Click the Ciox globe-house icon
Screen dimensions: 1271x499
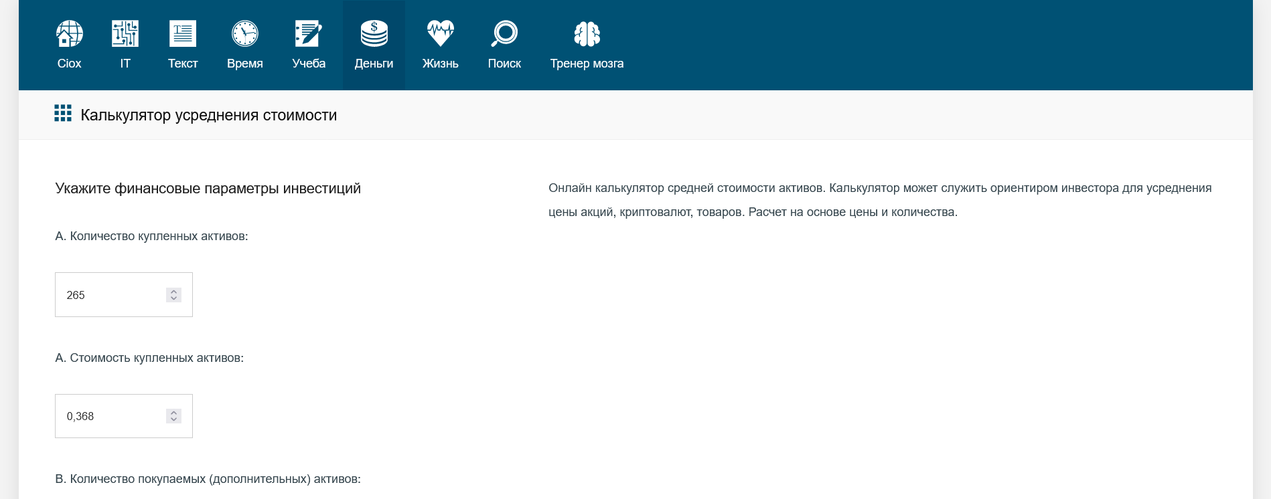coord(69,33)
